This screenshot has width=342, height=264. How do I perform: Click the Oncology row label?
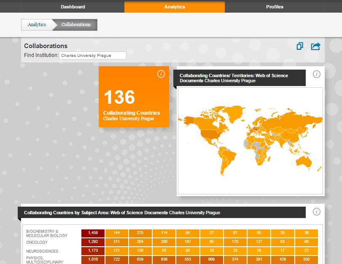pyautogui.click(x=37, y=242)
